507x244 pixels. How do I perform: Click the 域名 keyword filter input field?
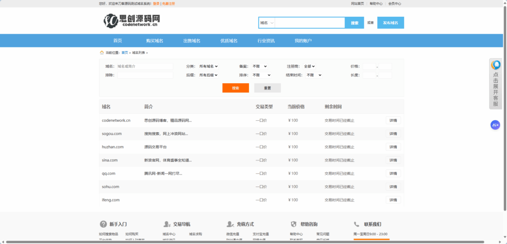coord(145,66)
